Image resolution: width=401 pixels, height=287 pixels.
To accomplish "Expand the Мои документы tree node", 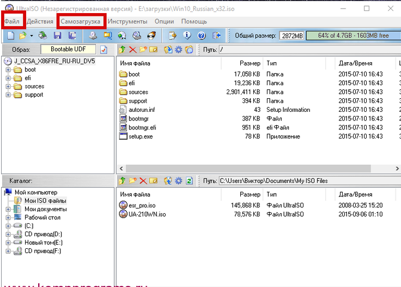I will tap(8, 209).
